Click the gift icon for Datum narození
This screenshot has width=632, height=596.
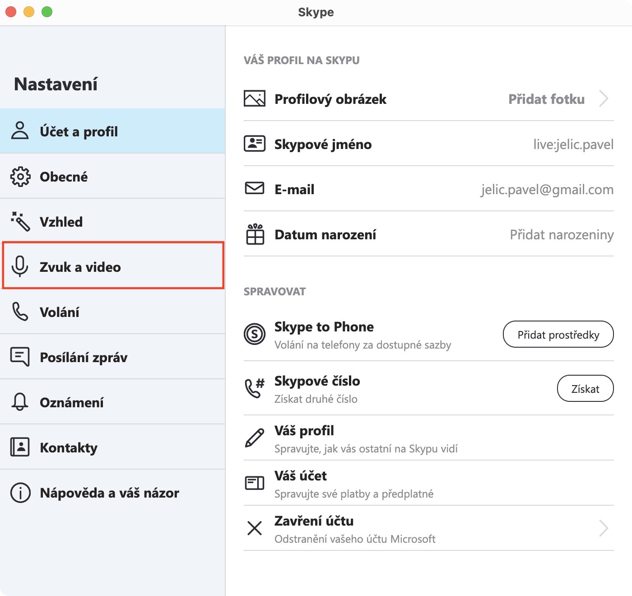[255, 234]
